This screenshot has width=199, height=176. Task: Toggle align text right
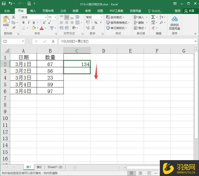[x=72, y=23]
